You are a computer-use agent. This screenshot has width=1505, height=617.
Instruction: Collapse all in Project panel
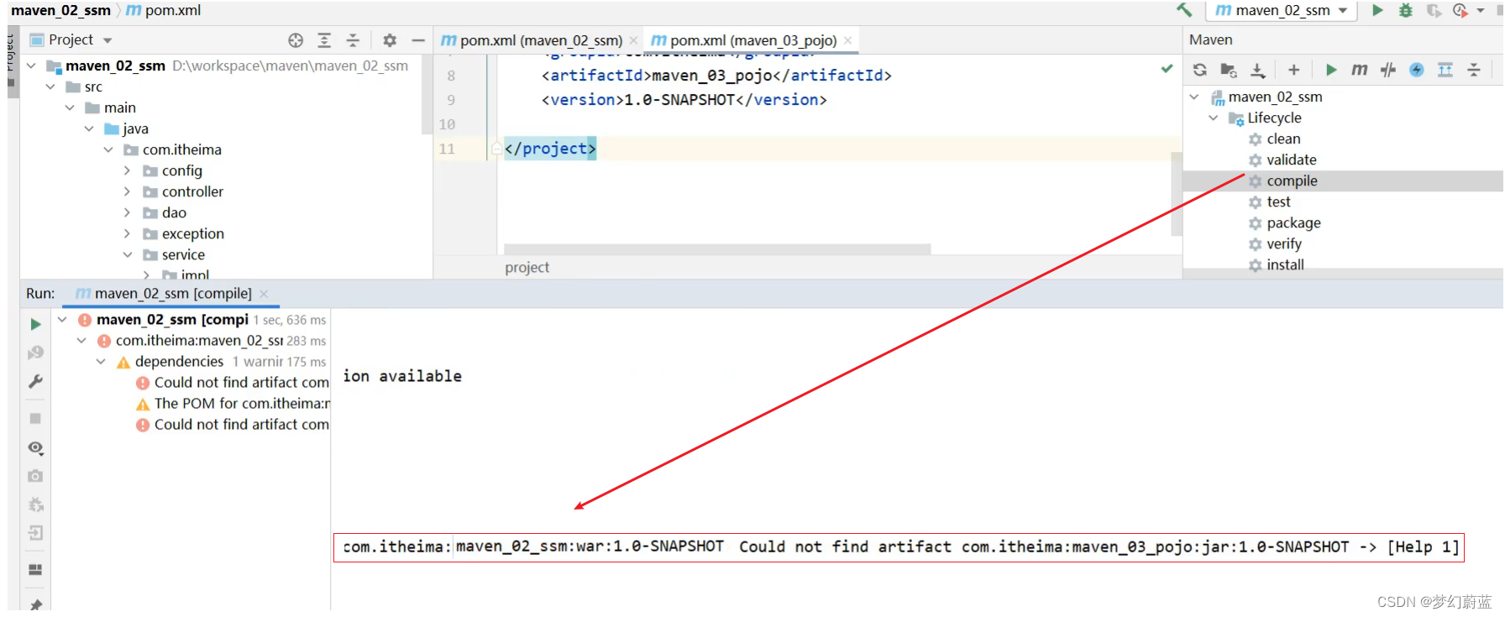(x=353, y=40)
